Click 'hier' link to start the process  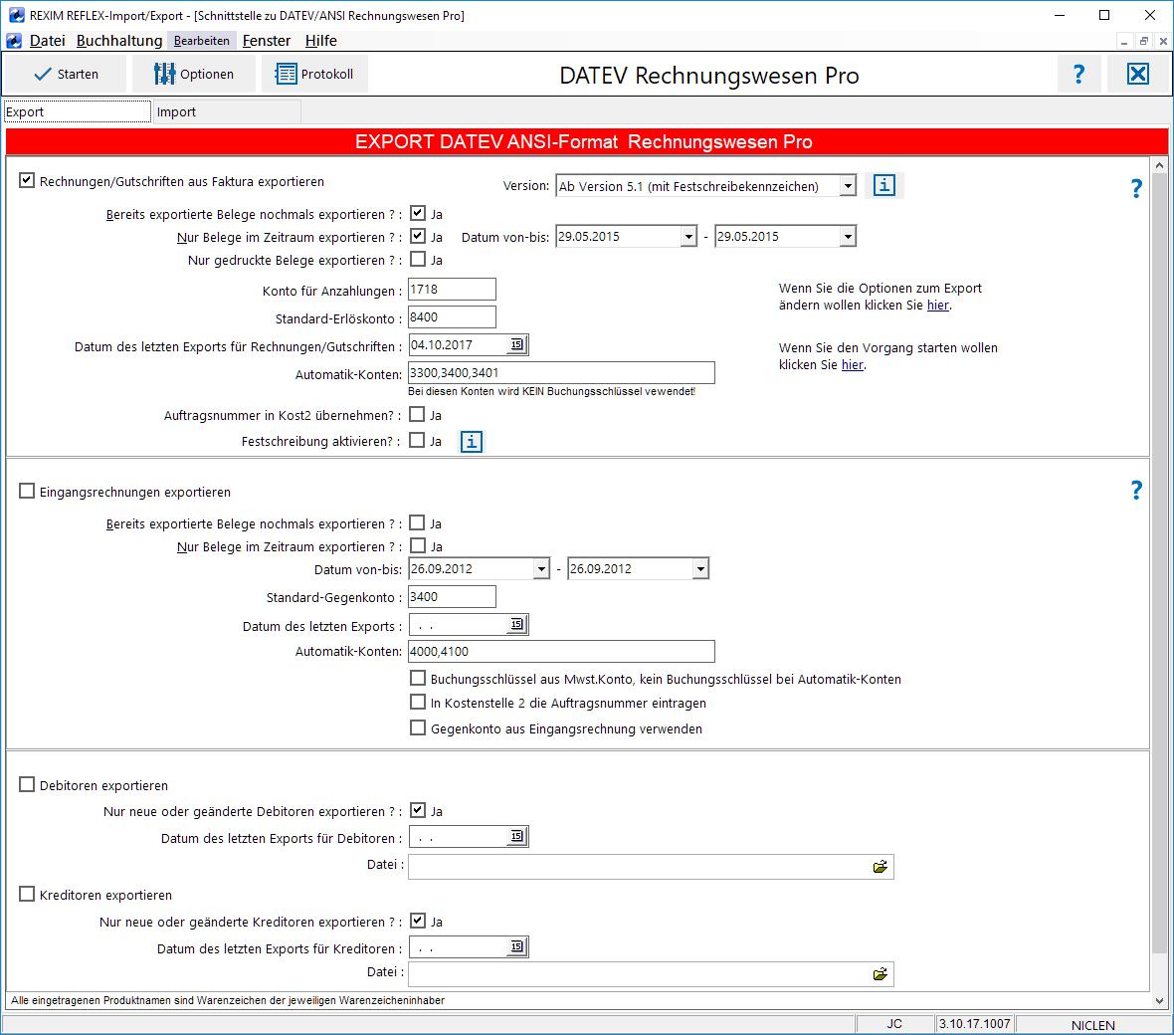[x=853, y=364]
